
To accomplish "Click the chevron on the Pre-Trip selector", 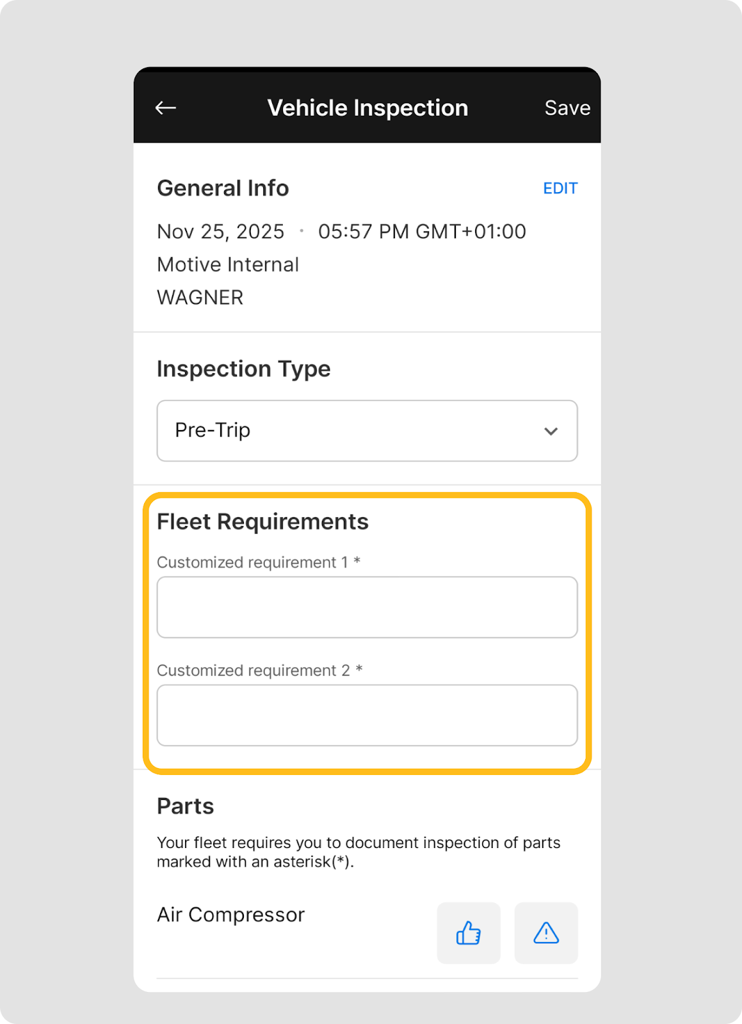I will point(551,431).
